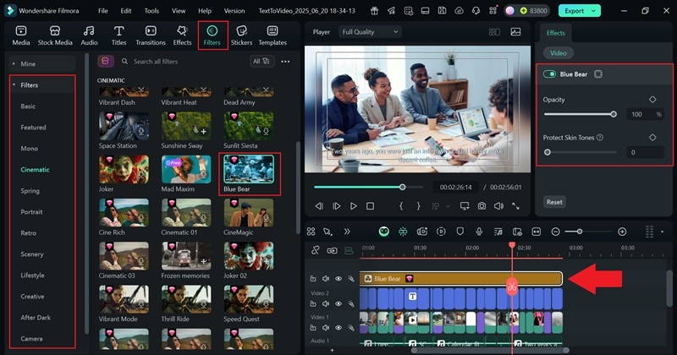Stop playback with the stop button
This screenshot has width=677, height=355.
[x=370, y=206]
